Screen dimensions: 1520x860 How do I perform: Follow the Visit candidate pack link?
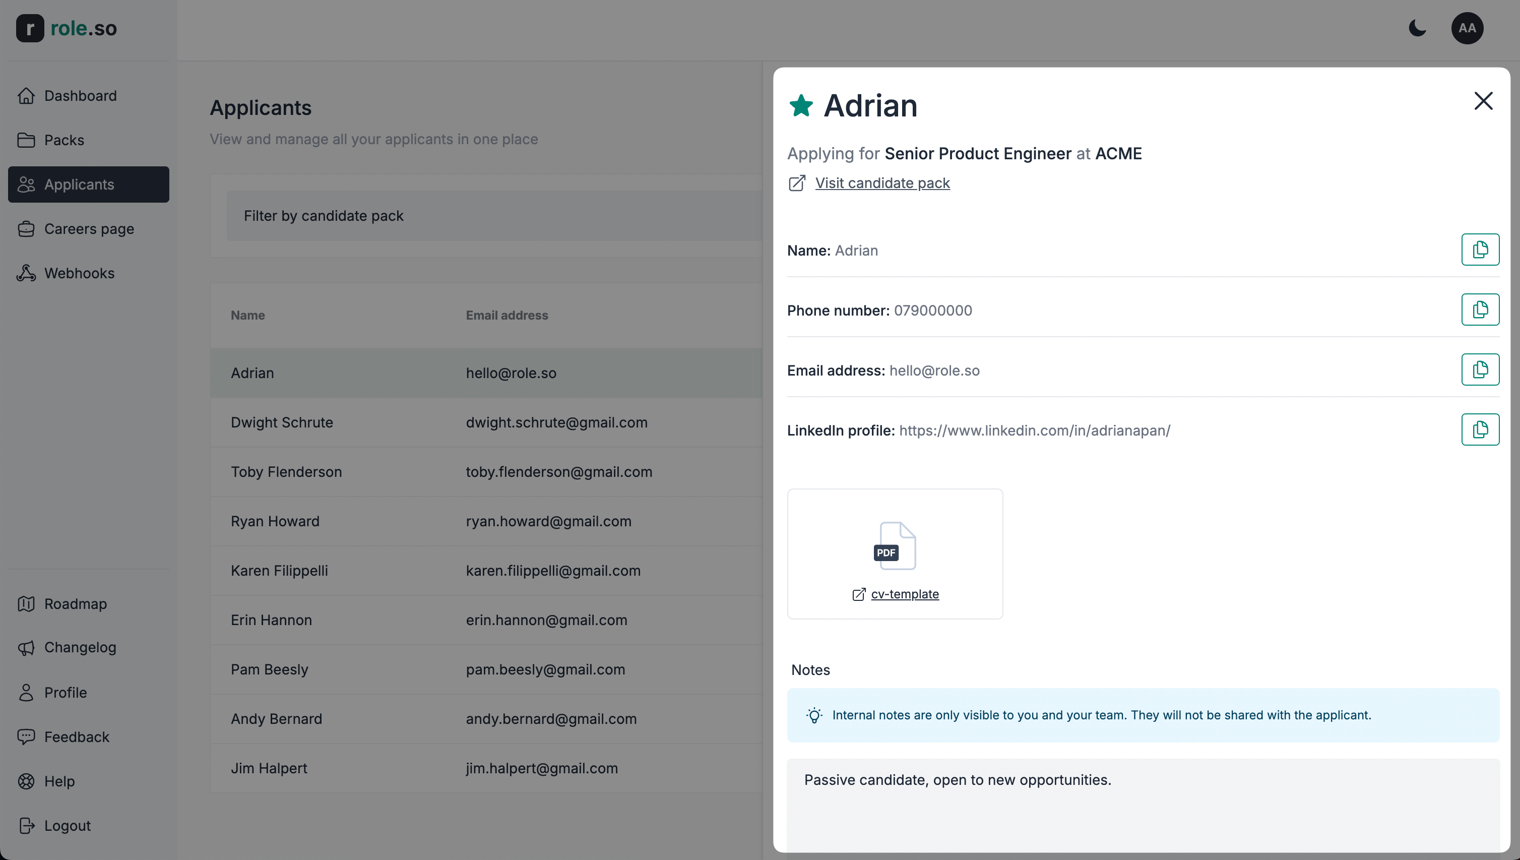(882, 183)
